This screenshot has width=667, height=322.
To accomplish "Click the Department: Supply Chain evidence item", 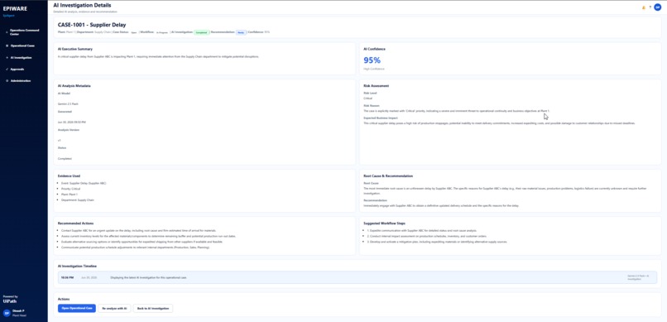I will tap(78, 200).
